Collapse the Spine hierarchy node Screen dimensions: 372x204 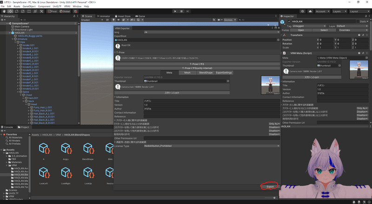pyautogui.click(x=18, y=92)
